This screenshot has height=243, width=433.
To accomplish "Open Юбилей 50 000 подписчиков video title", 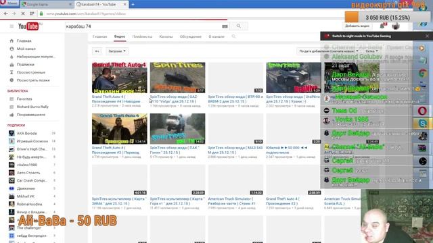I will click(287, 150).
